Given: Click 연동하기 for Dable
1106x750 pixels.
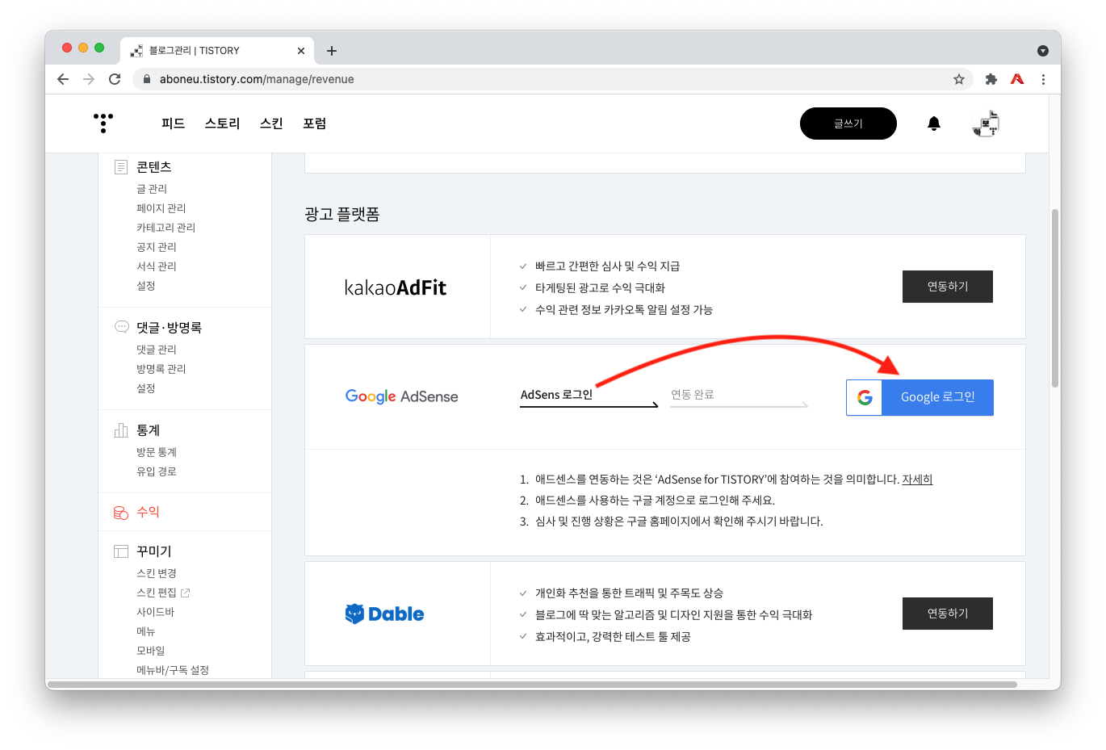Looking at the screenshot, I should tap(948, 614).
